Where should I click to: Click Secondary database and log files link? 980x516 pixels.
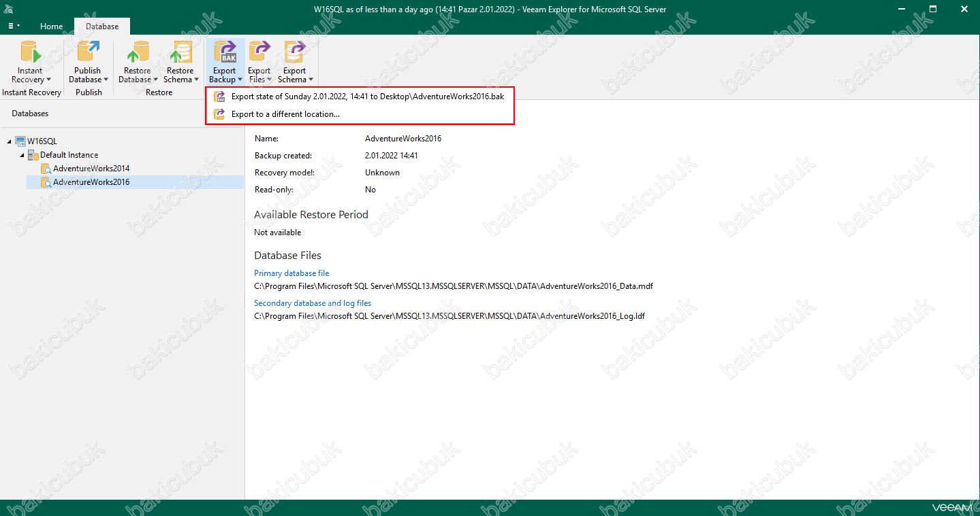[313, 303]
